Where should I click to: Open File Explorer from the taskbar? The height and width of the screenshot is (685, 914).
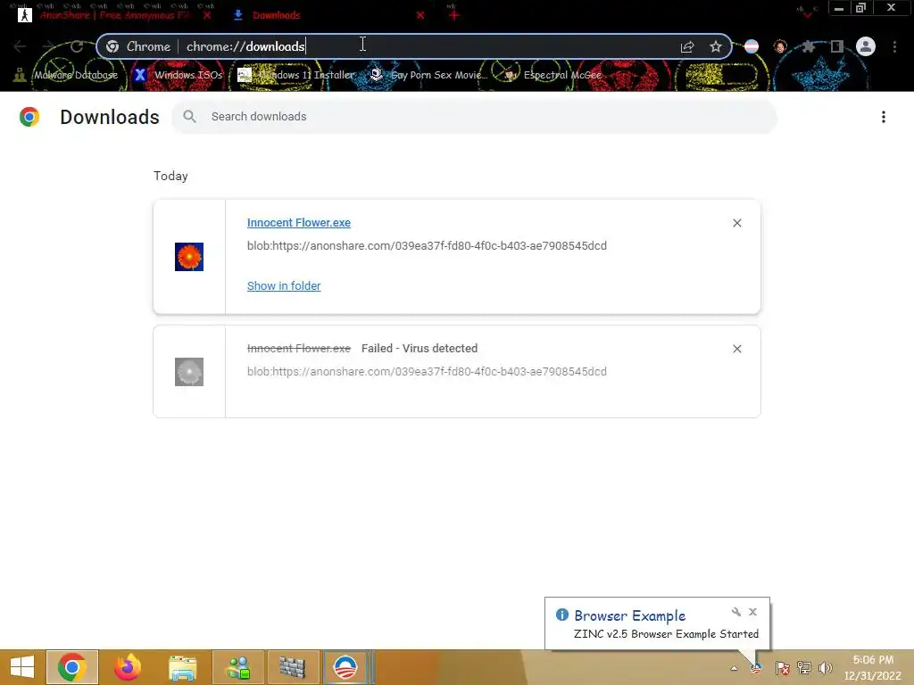click(x=182, y=667)
